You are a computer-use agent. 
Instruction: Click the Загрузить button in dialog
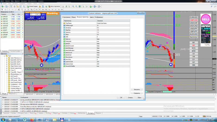[x=137, y=89]
